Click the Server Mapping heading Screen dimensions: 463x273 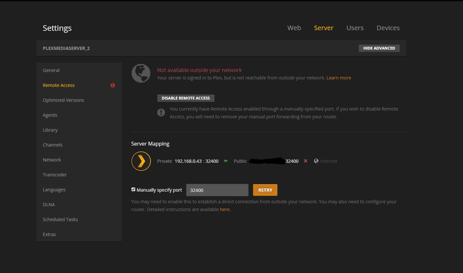150,144
